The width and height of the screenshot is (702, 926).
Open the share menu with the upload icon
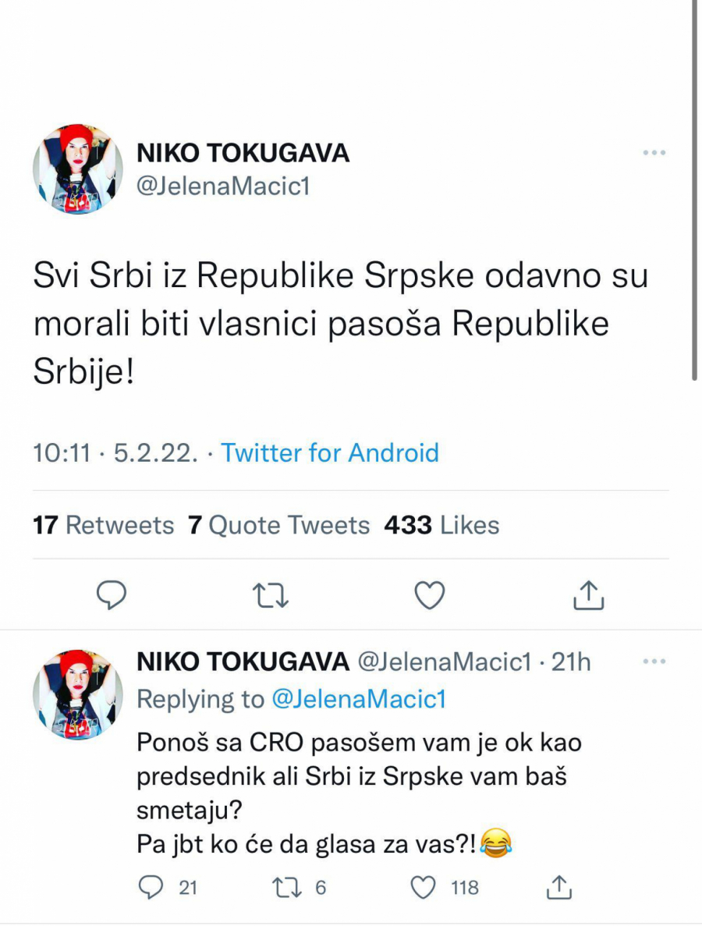(588, 595)
